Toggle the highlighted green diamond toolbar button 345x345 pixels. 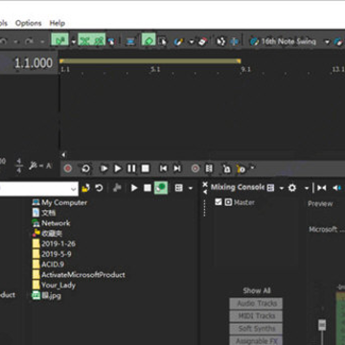coord(149,40)
